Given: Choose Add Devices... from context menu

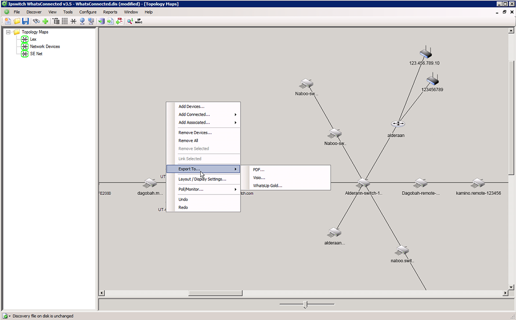Looking at the screenshot, I should point(204,106).
